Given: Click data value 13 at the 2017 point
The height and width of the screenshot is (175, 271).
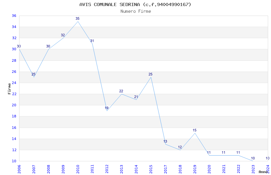Looking at the screenshot, I should [165, 141].
